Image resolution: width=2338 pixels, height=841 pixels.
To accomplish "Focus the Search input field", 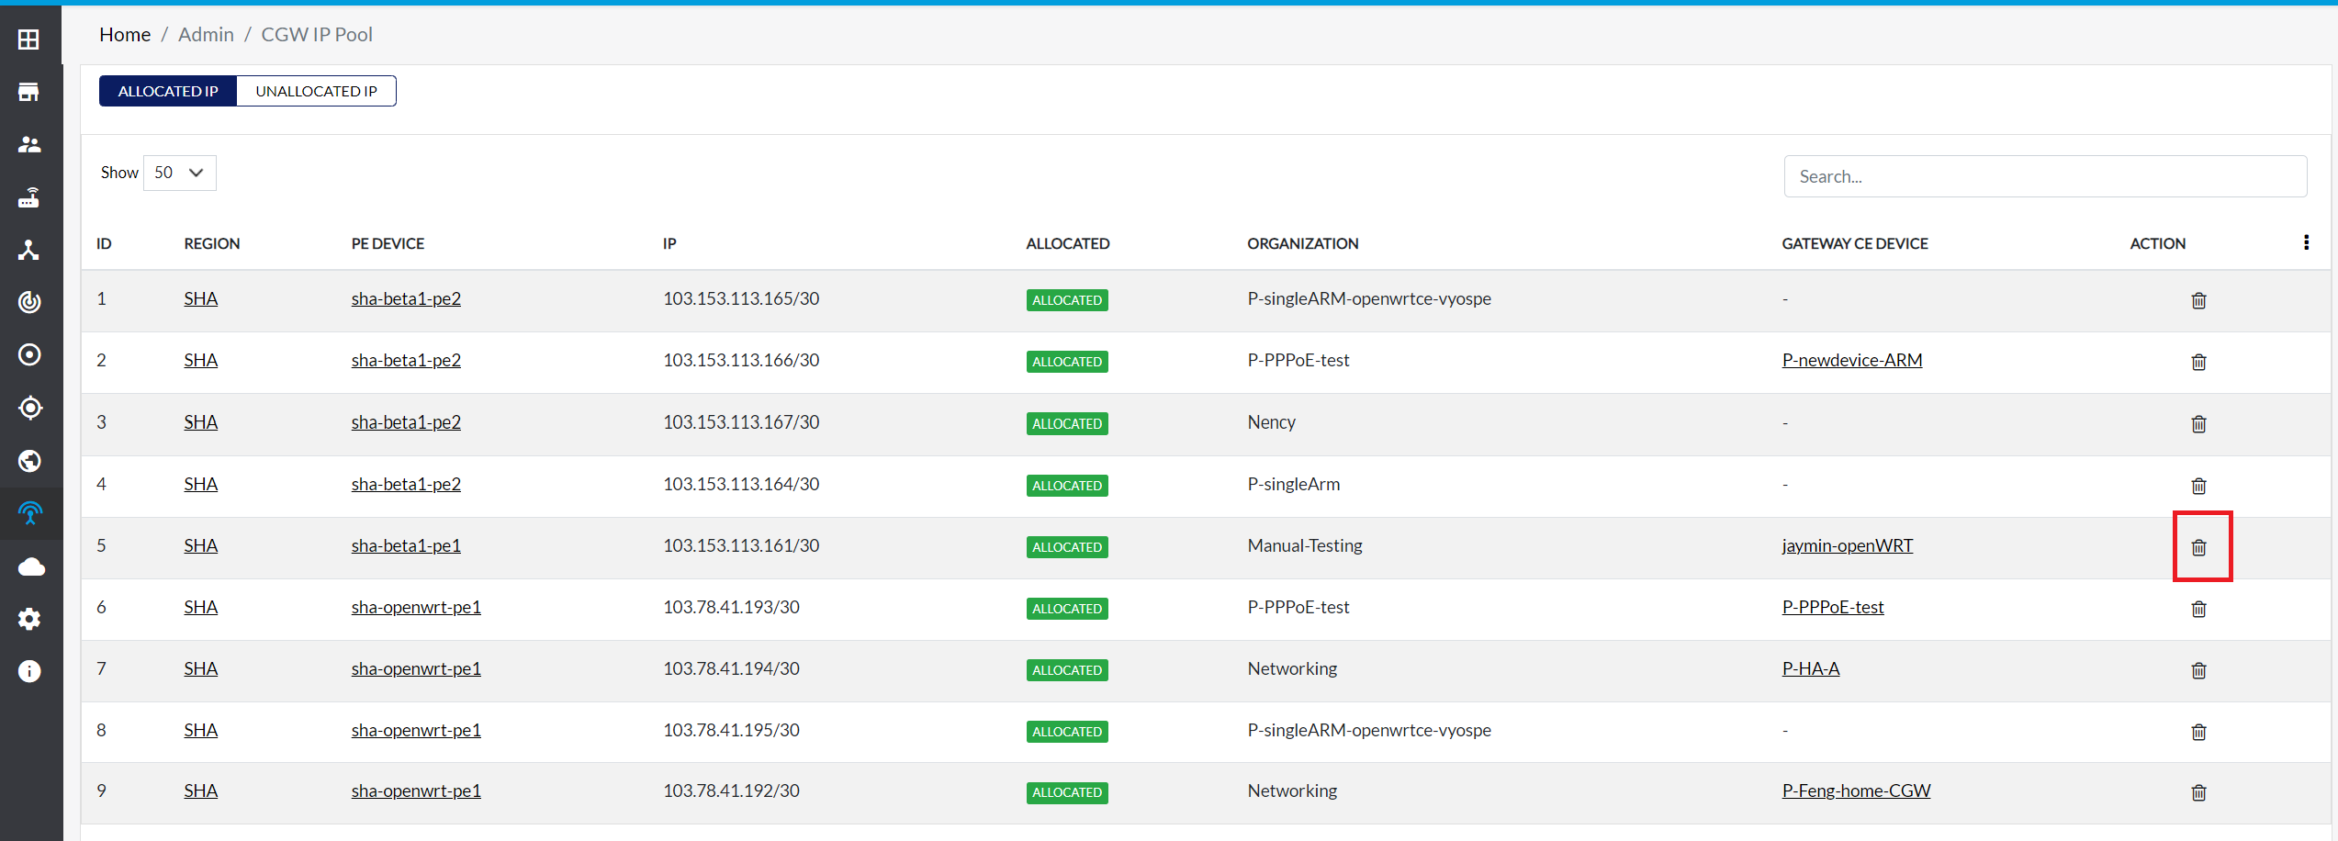I will click(x=2045, y=176).
